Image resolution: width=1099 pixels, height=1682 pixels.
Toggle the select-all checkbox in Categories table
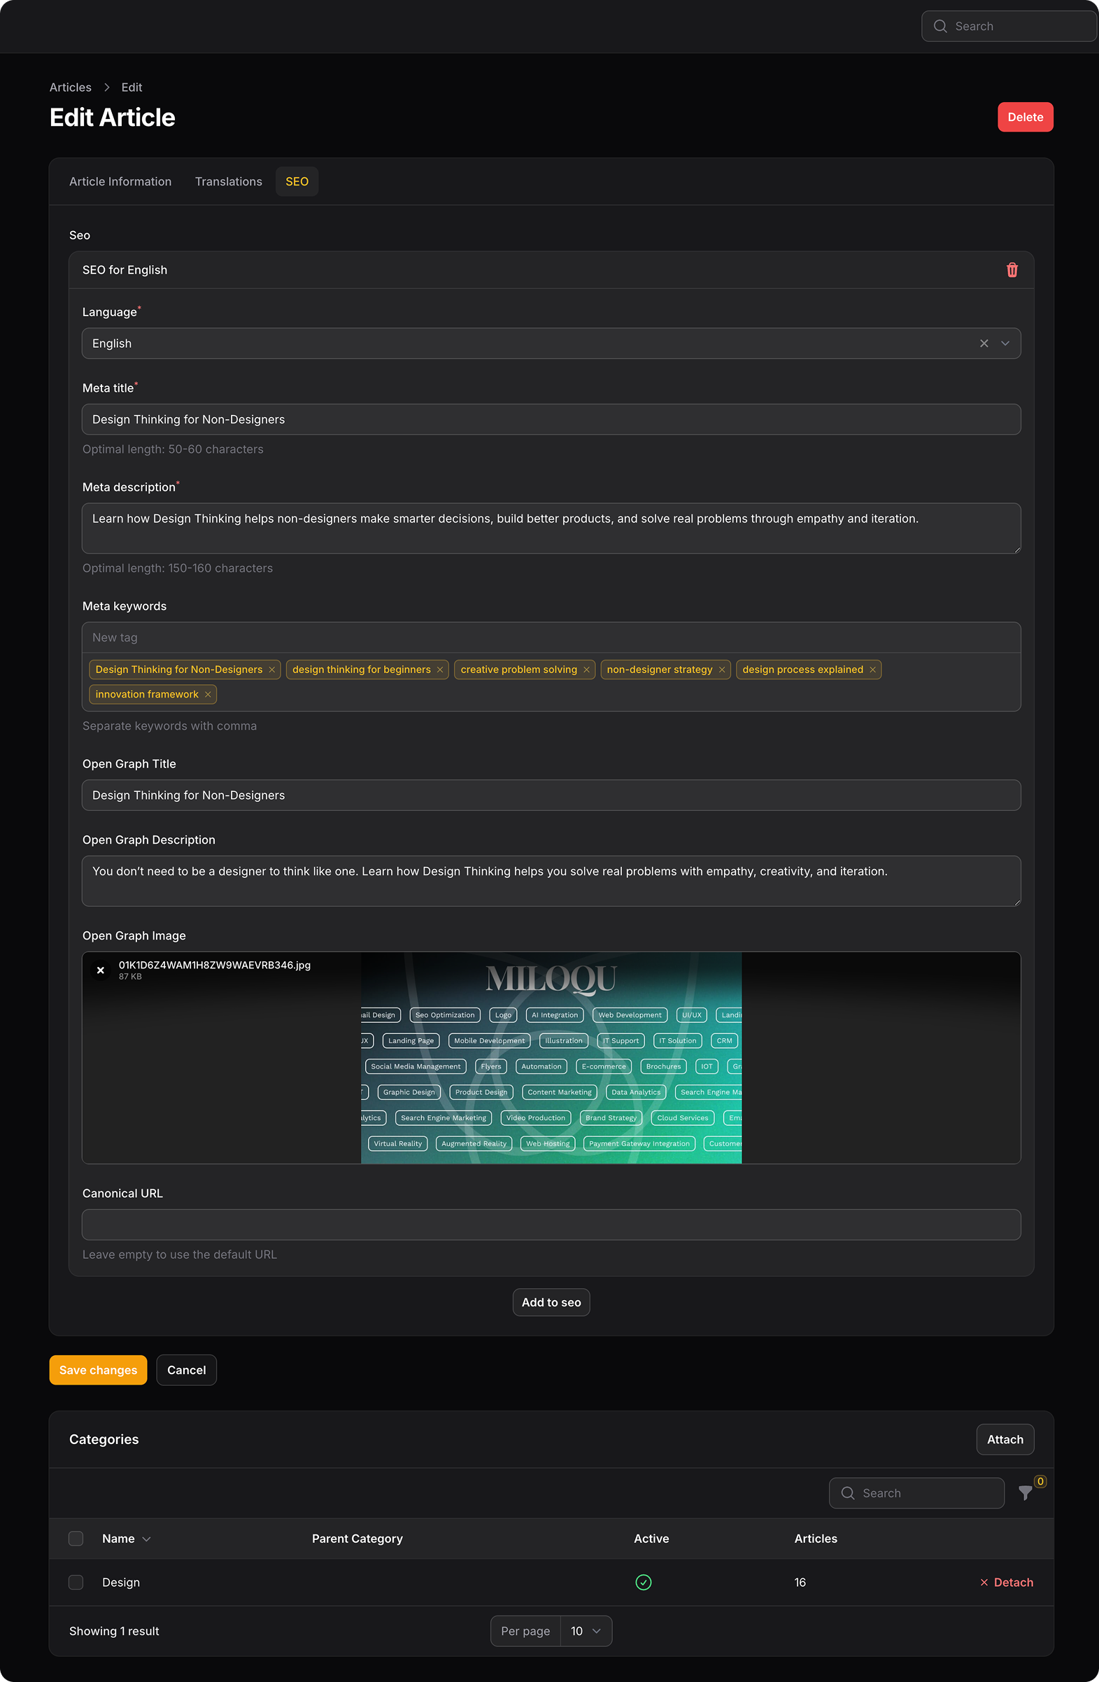tap(76, 1539)
